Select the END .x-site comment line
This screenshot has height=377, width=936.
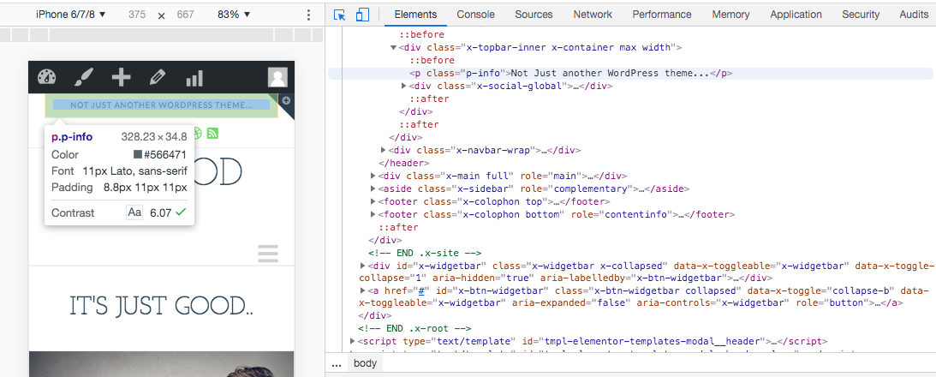click(425, 253)
